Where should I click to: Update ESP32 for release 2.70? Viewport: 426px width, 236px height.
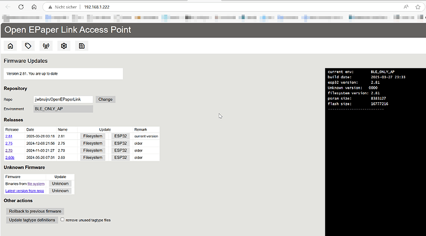(x=120, y=150)
